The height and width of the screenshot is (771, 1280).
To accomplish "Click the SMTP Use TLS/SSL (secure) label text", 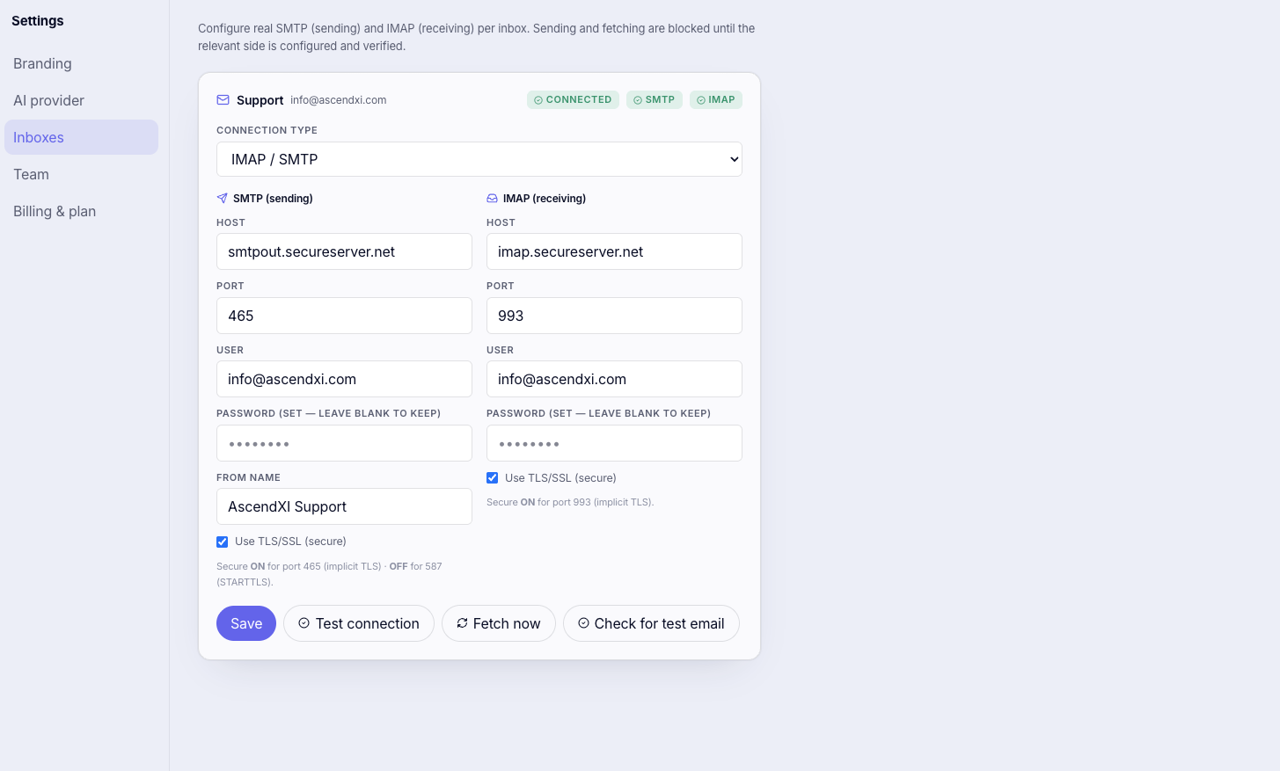I will (x=290, y=542).
